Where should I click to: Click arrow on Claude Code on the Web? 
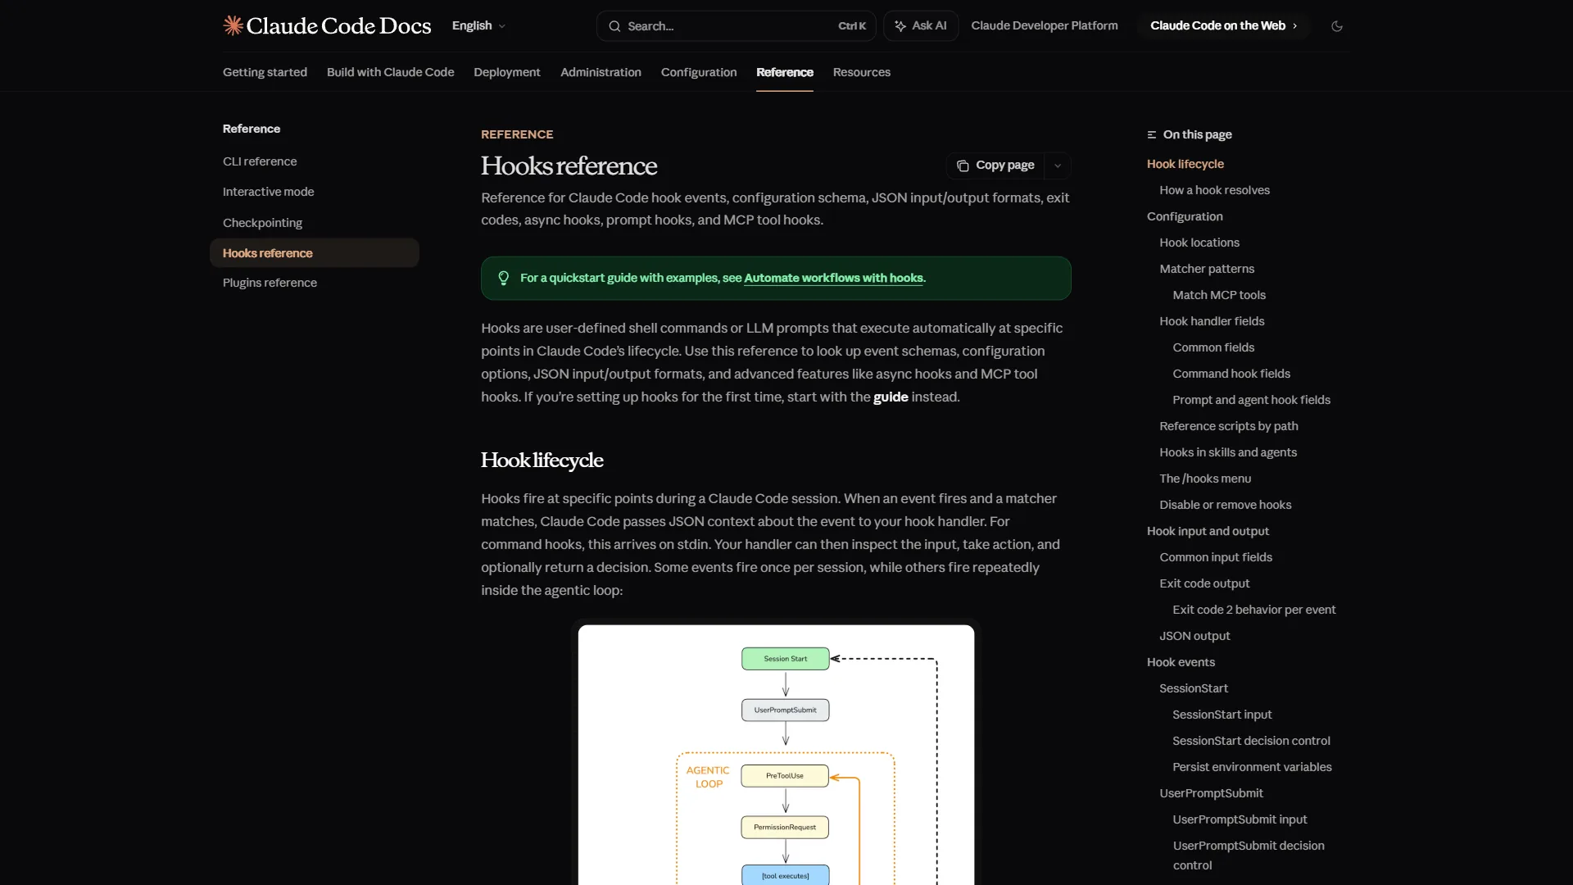(x=1295, y=26)
